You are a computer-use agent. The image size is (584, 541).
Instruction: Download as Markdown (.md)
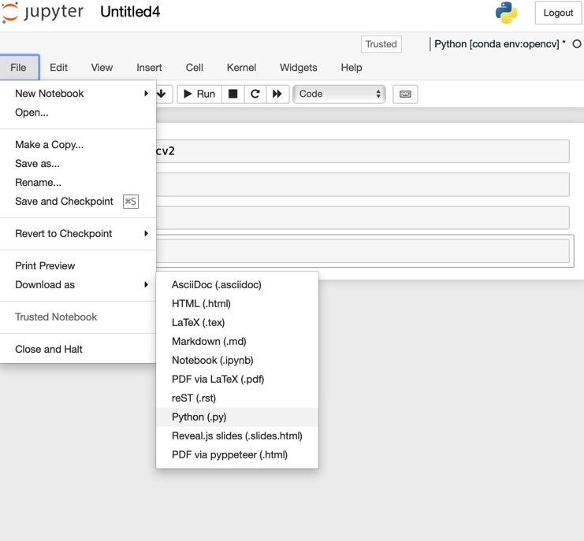coord(237,342)
